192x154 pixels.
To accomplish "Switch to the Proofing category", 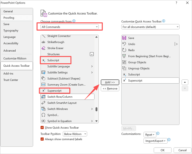I will [x=9, y=18].
